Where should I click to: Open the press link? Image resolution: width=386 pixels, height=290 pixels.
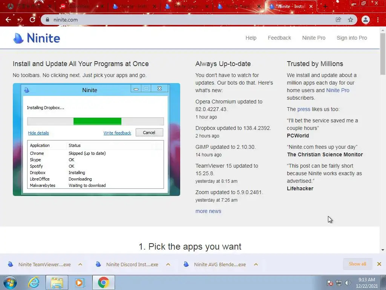tap(304, 109)
